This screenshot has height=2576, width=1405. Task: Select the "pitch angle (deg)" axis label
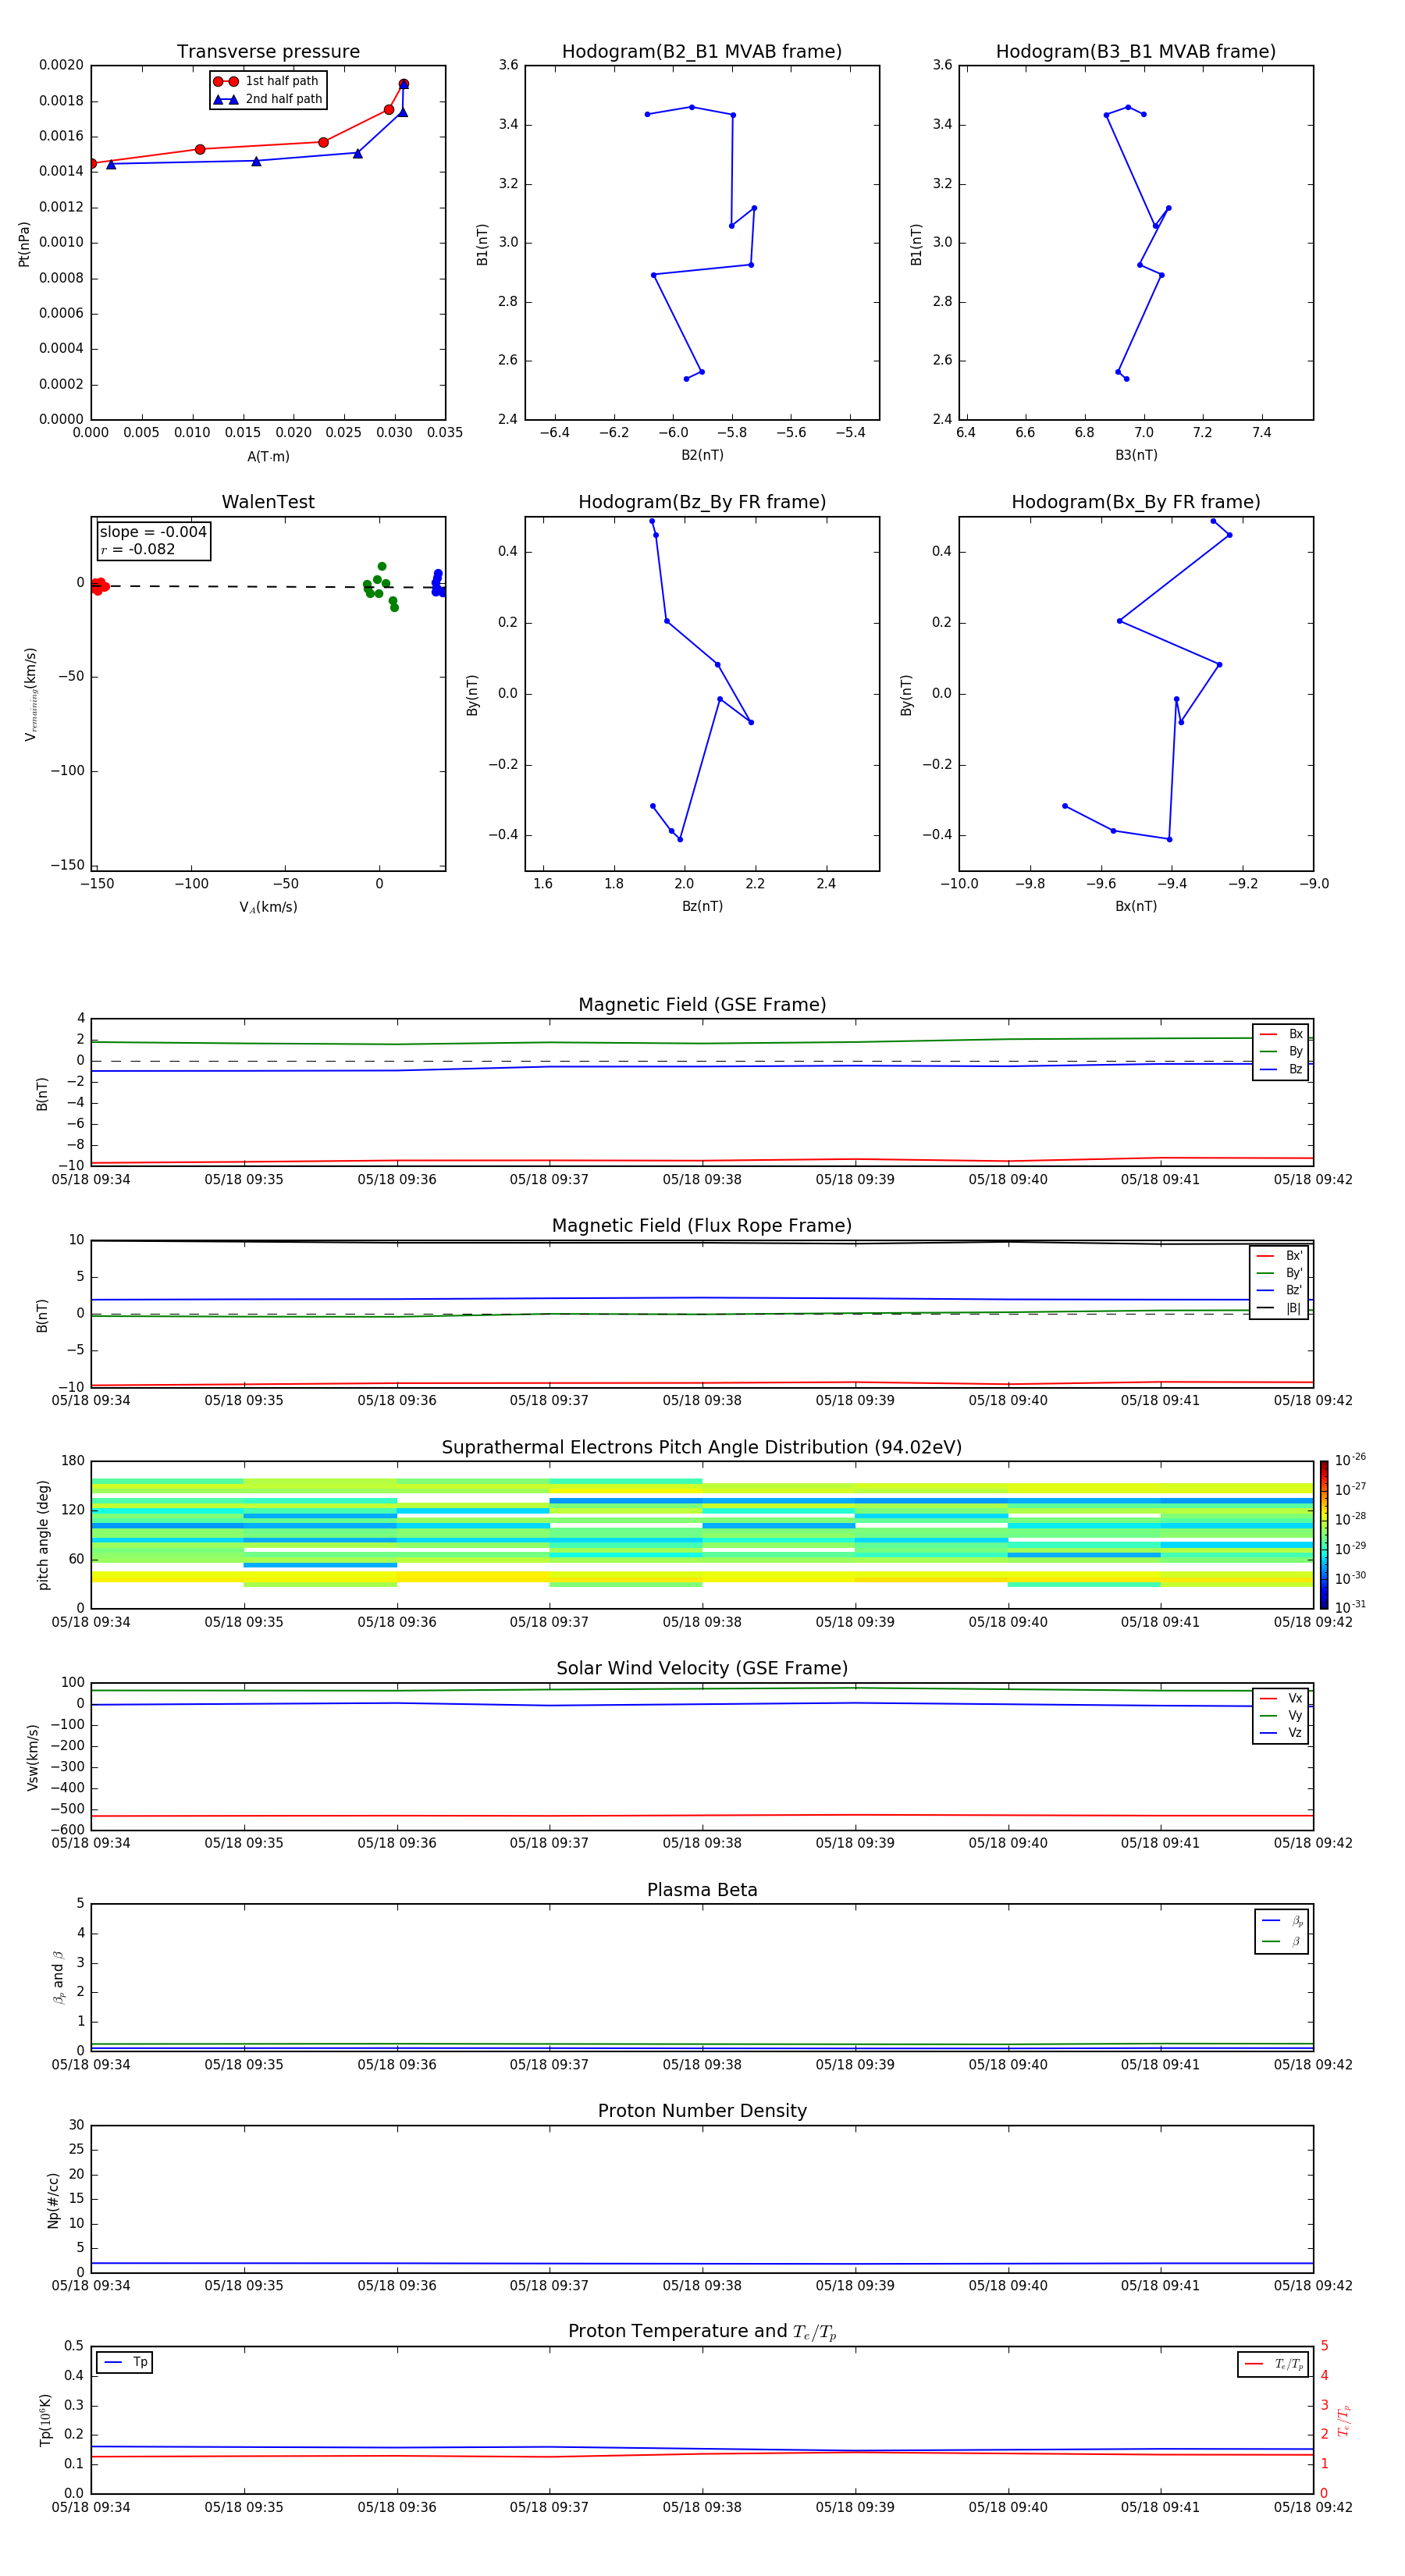(43, 1535)
